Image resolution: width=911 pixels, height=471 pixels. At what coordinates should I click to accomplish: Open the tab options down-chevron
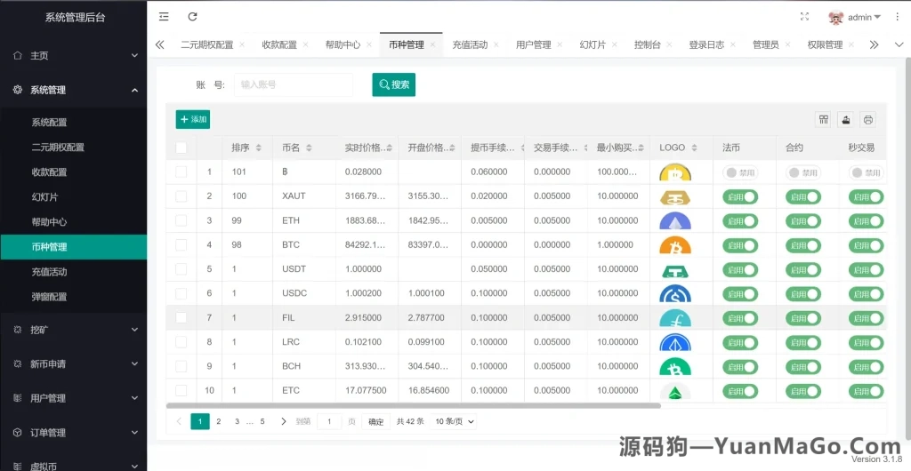[x=899, y=44]
